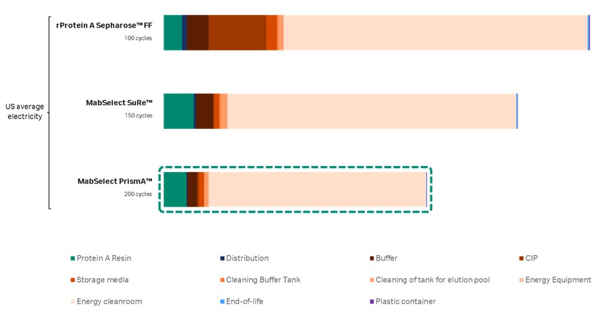Viewport: 604px width, 334px height.
Task: Select the rProtein A Sepharose FF bar label
Action: click(x=104, y=25)
